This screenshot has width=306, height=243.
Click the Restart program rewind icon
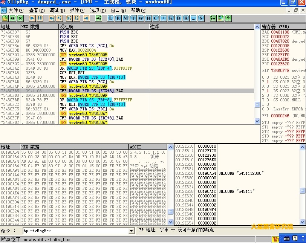pos(12,18)
